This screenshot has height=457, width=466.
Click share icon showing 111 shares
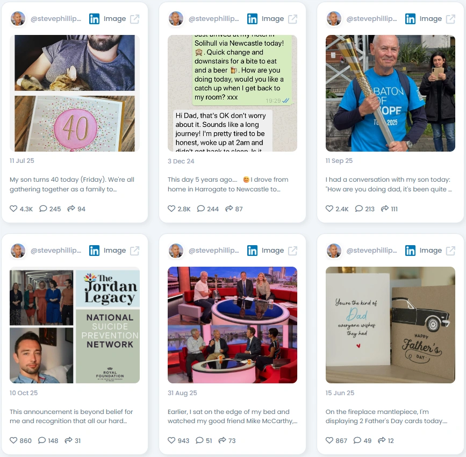(385, 209)
